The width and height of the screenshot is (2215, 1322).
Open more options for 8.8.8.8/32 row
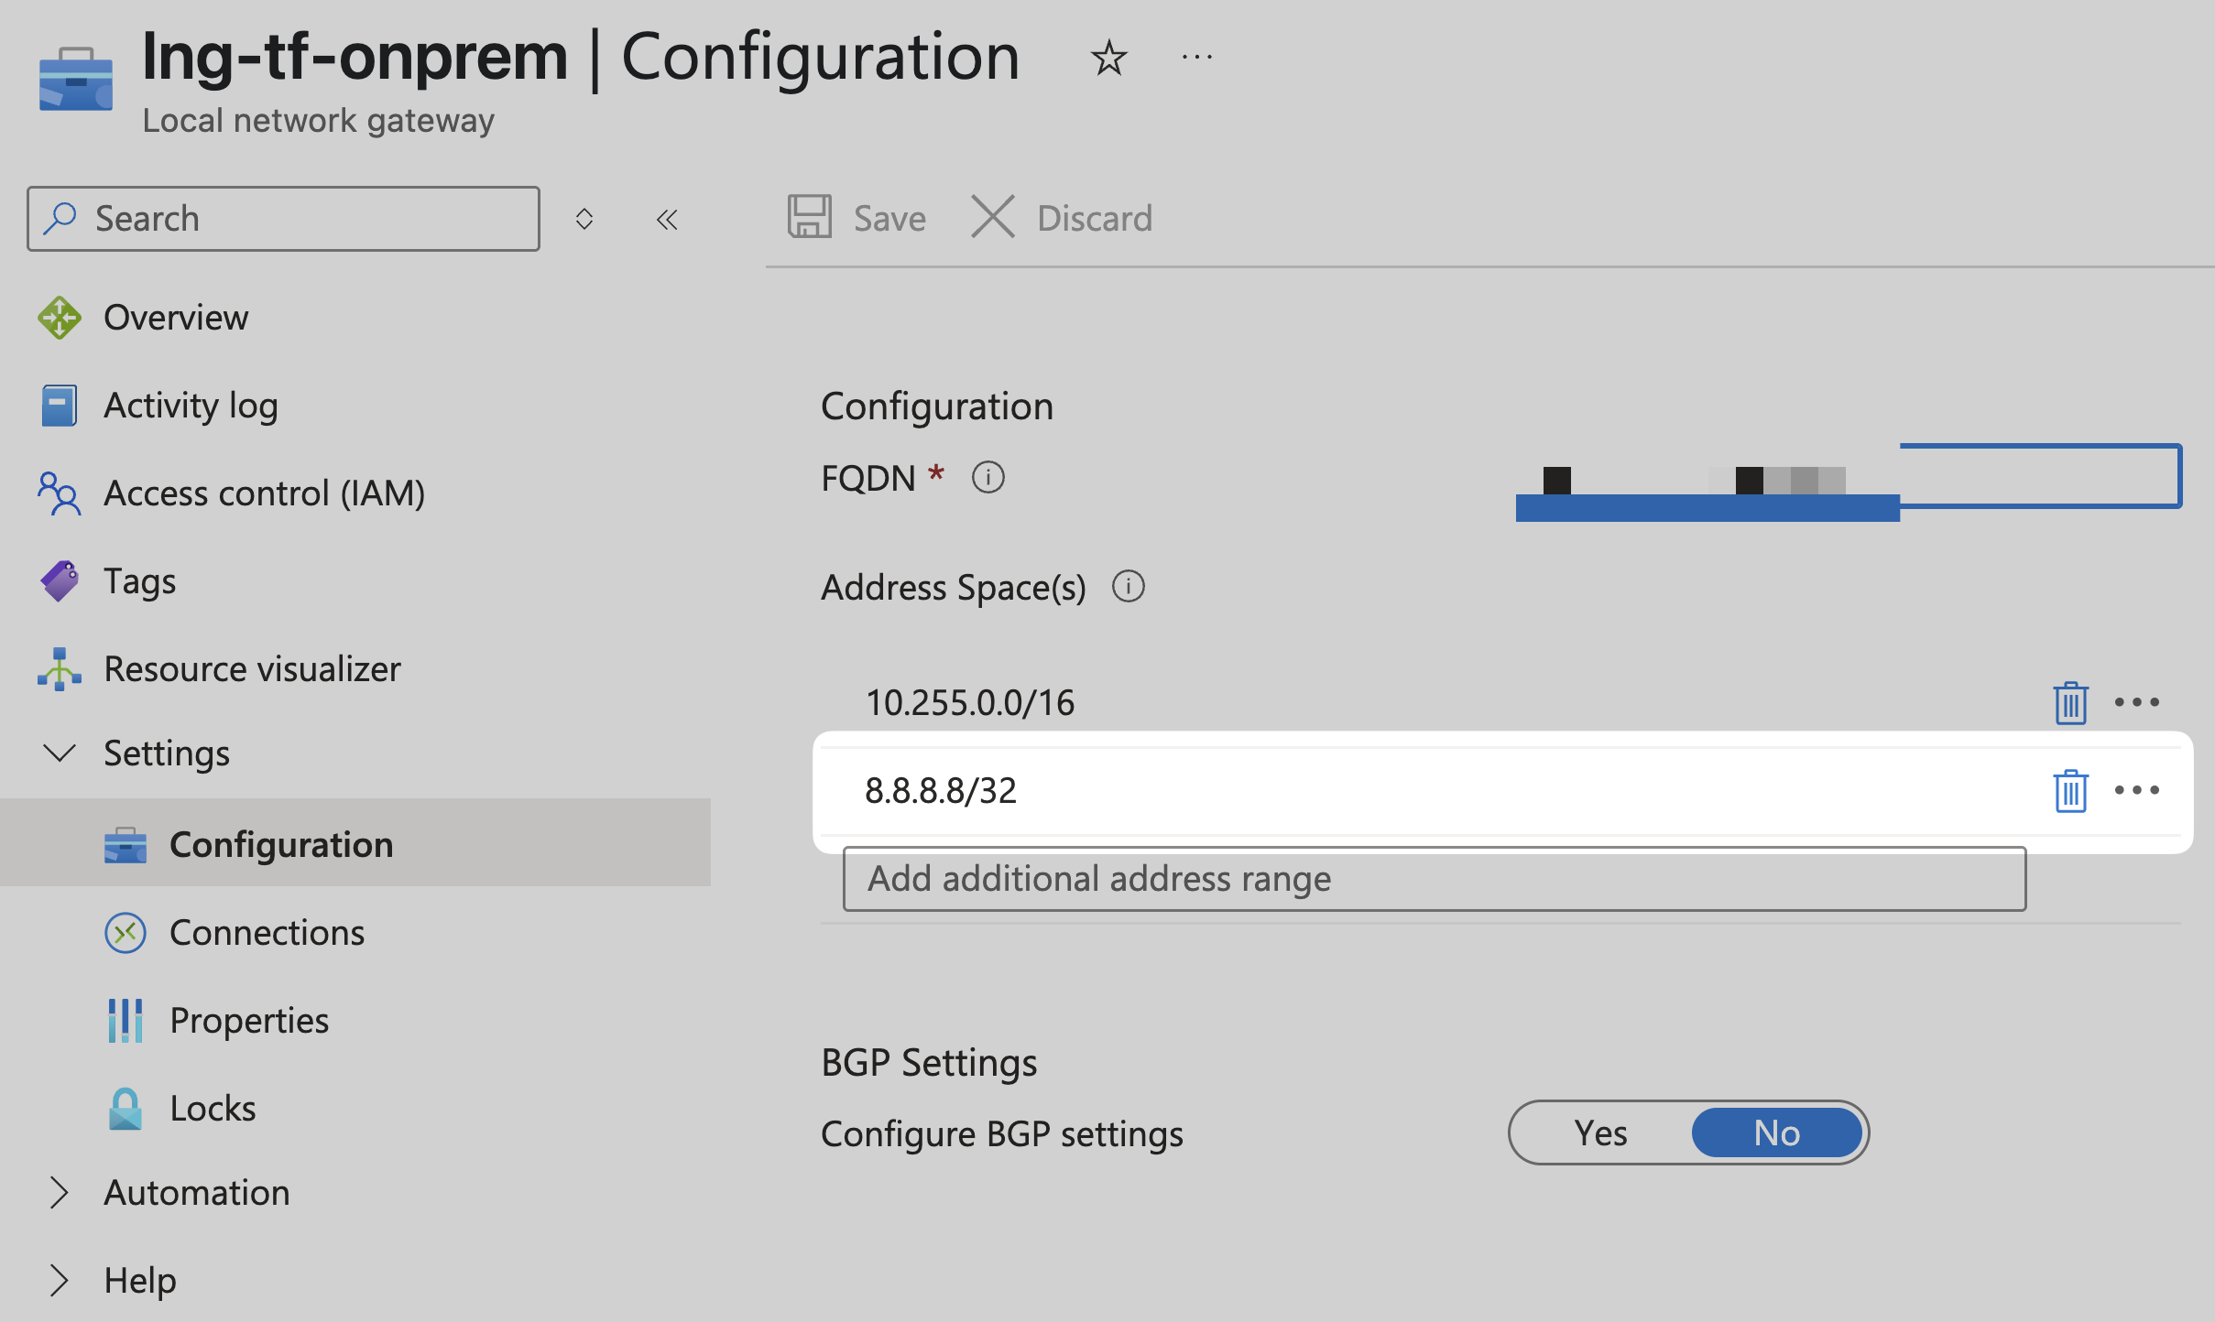(x=2136, y=790)
